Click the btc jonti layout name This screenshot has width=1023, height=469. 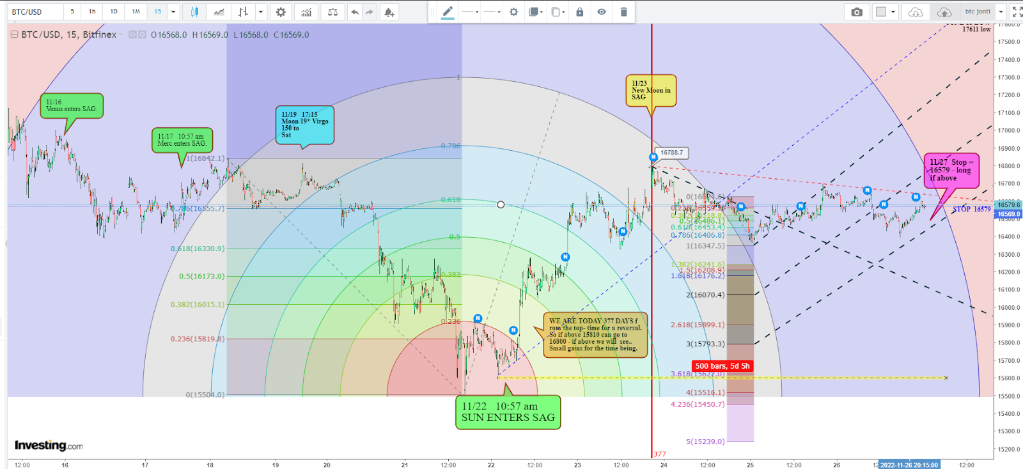point(978,12)
